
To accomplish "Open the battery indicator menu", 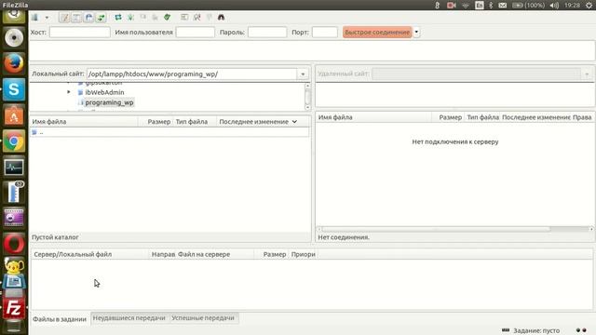I will point(528,6).
